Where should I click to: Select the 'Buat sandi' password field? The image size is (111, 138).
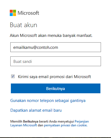coord(56,61)
